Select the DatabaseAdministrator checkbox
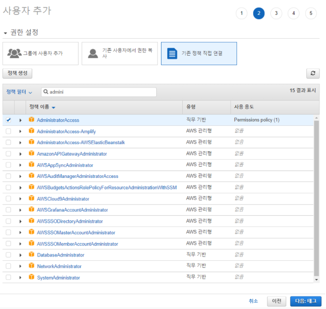326x309 pixels. tap(8, 255)
